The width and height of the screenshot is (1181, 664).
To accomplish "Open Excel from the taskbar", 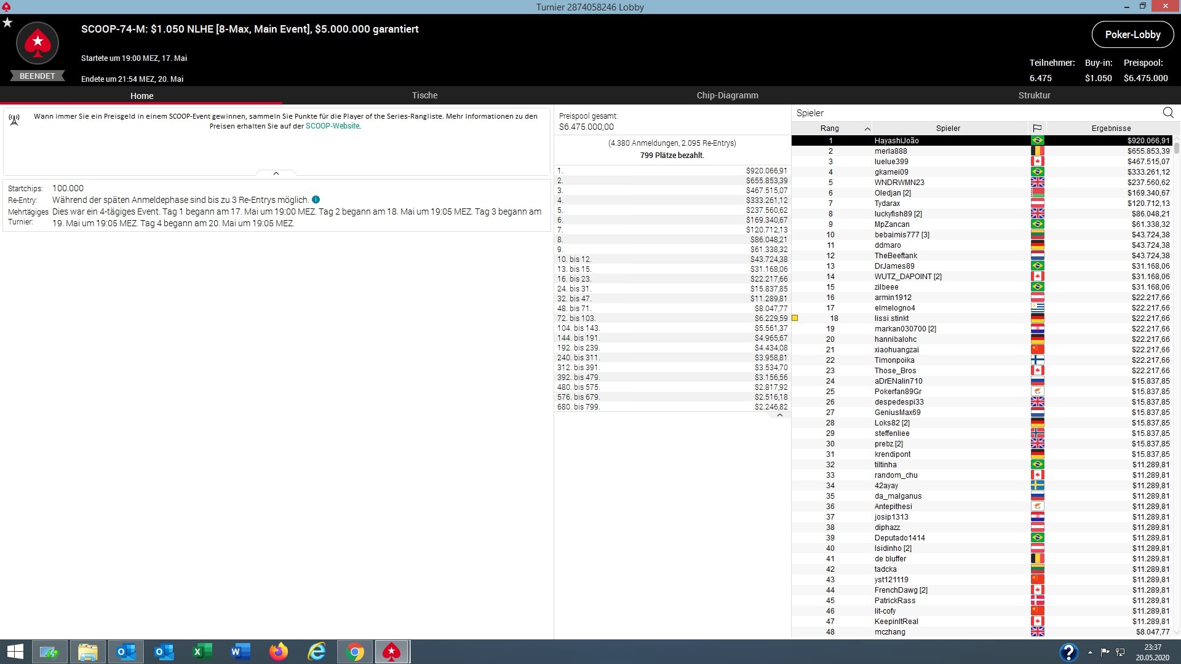I will point(202,651).
